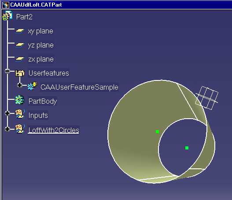Expand the Inputs node
232x200 pixels.
click(x=7, y=113)
